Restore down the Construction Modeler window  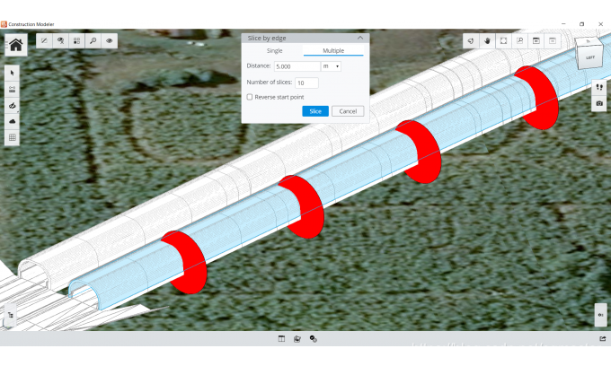pyautogui.click(x=581, y=24)
